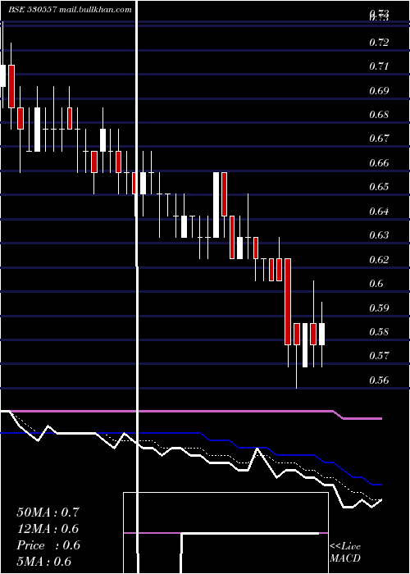The width and height of the screenshot is (410, 574).
Task: Click the 0.6 price axis label
Action: click(x=376, y=284)
